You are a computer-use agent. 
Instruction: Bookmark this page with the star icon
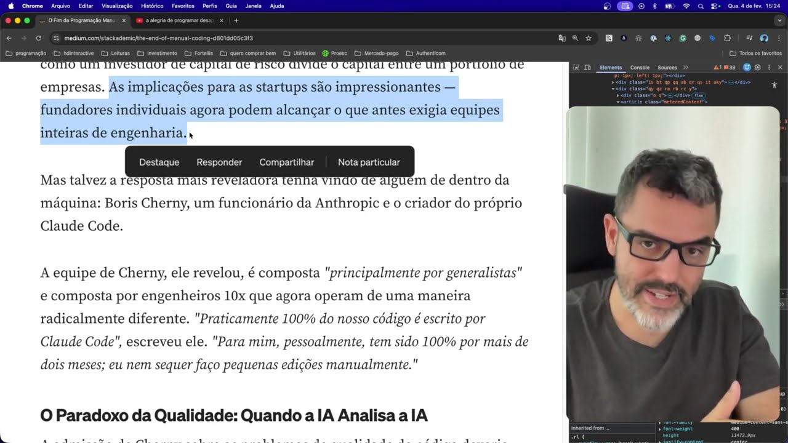[x=589, y=38]
